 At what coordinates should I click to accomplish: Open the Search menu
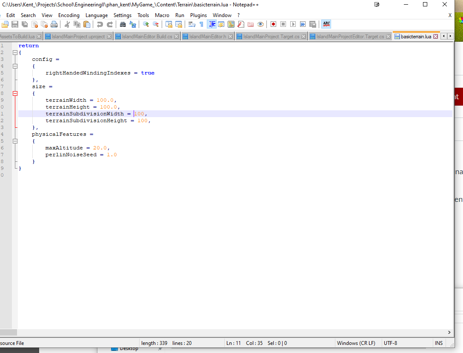pos(28,15)
